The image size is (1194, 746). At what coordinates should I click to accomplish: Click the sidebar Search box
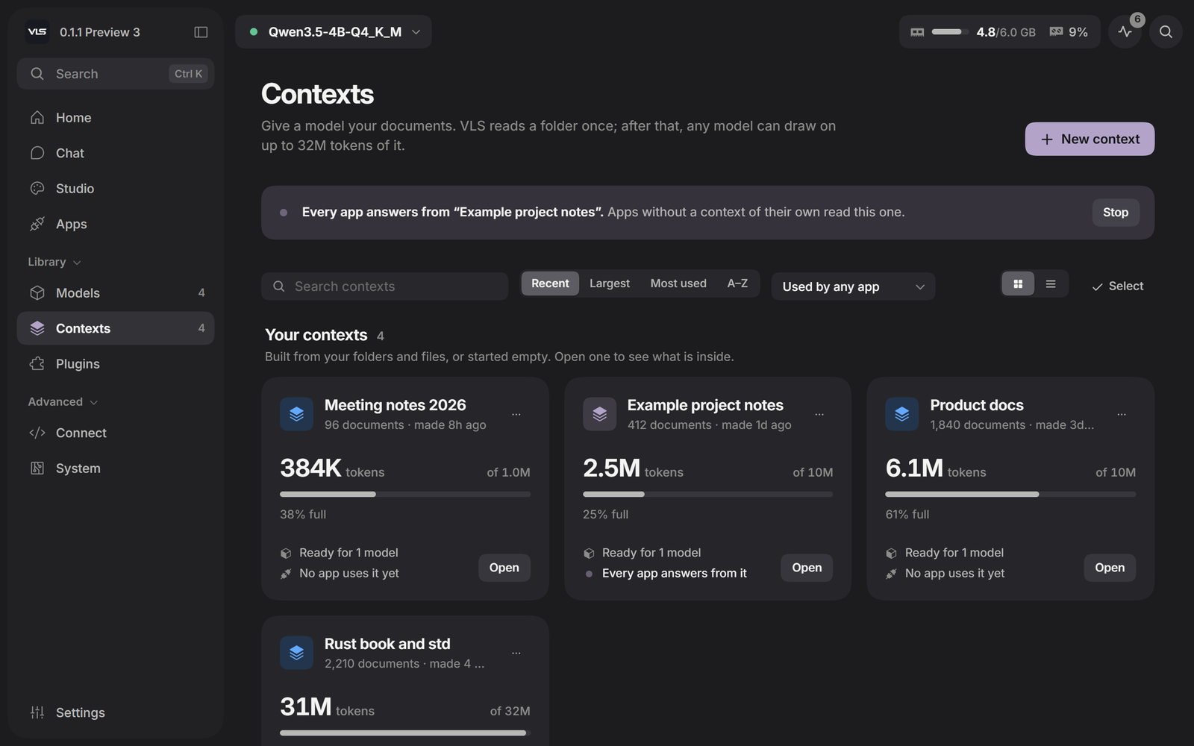[116, 74]
